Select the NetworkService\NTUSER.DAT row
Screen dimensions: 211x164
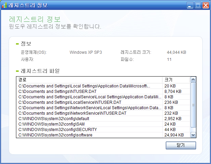103,113
